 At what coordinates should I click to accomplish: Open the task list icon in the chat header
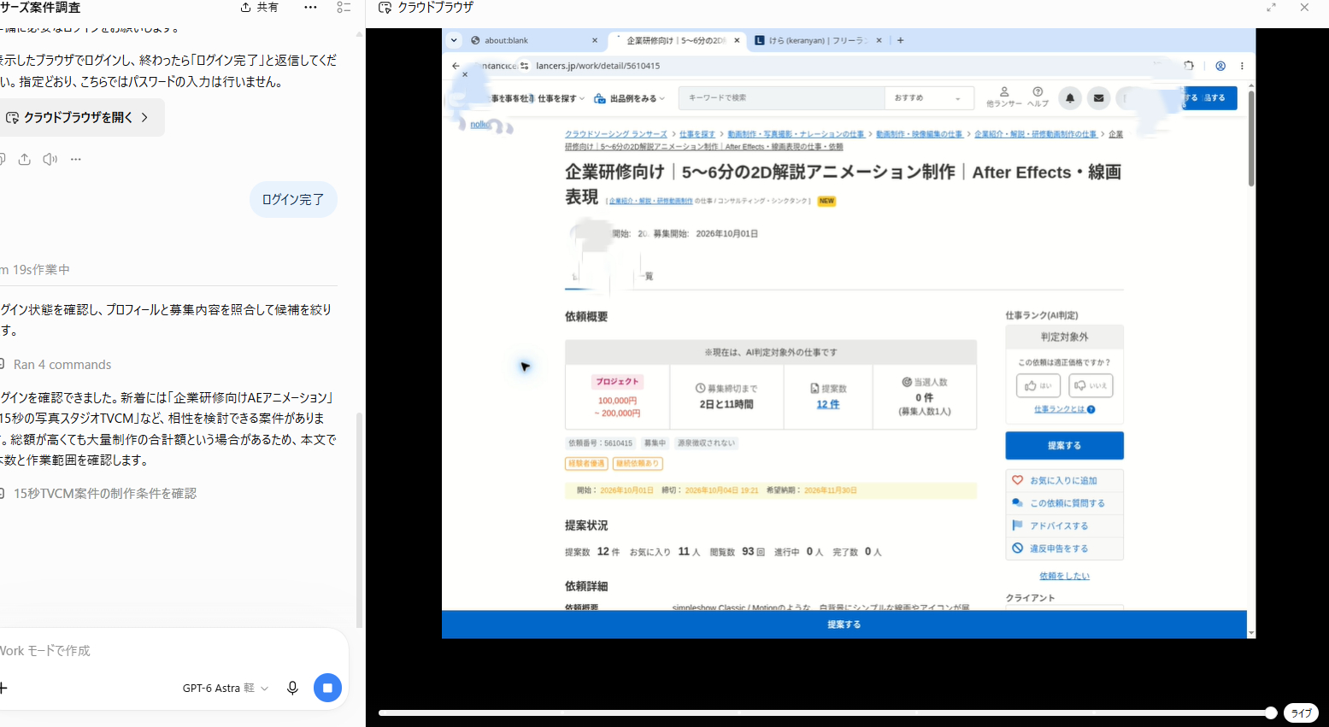(344, 7)
